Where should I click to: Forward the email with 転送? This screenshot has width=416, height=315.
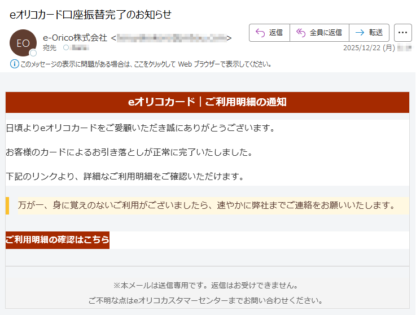369,33
